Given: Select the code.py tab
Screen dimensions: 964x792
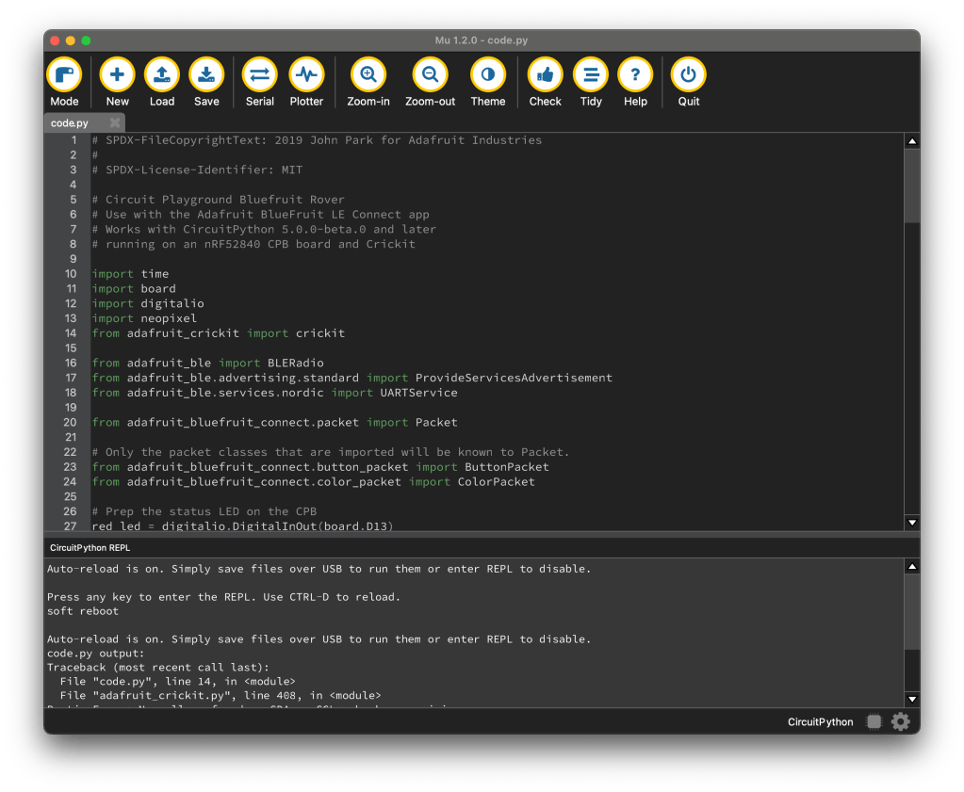Looking at the screenshot, I should point(71,123).
